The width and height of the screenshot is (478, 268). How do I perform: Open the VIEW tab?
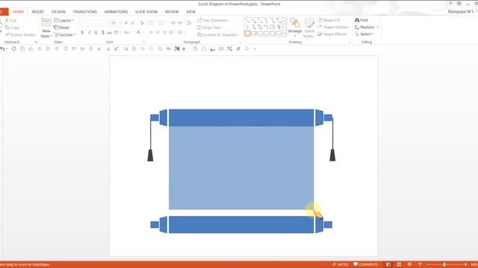tap(190, 12)
